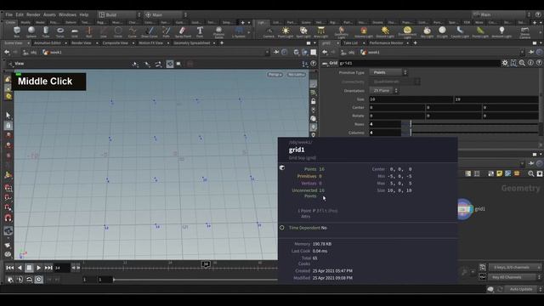Image resolution: width=544 pixels, height=306 pixels.
Task: Switch to the Animation Editor tab
Action: (48, 43)
